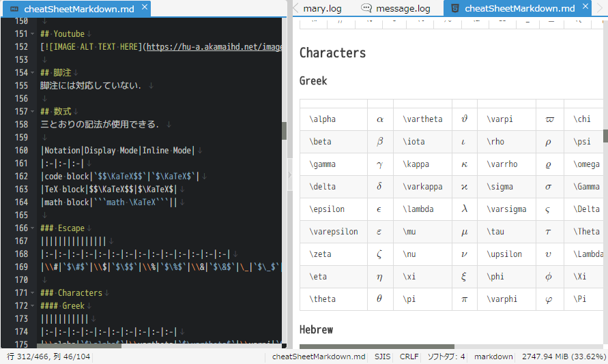Select the \delta table cell
This screenshot has width=608, height=364.
334,187
